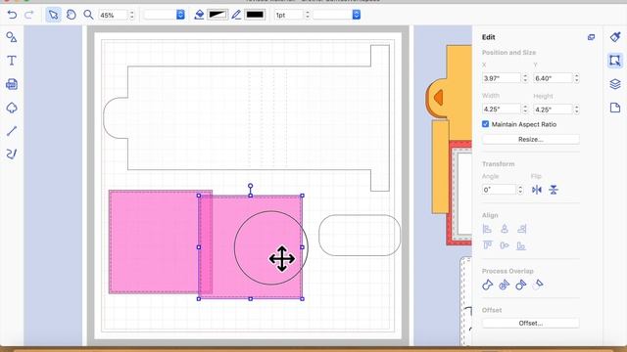Click the Width field
This screenshot has height=352, width=627.
tap(502, 109)
